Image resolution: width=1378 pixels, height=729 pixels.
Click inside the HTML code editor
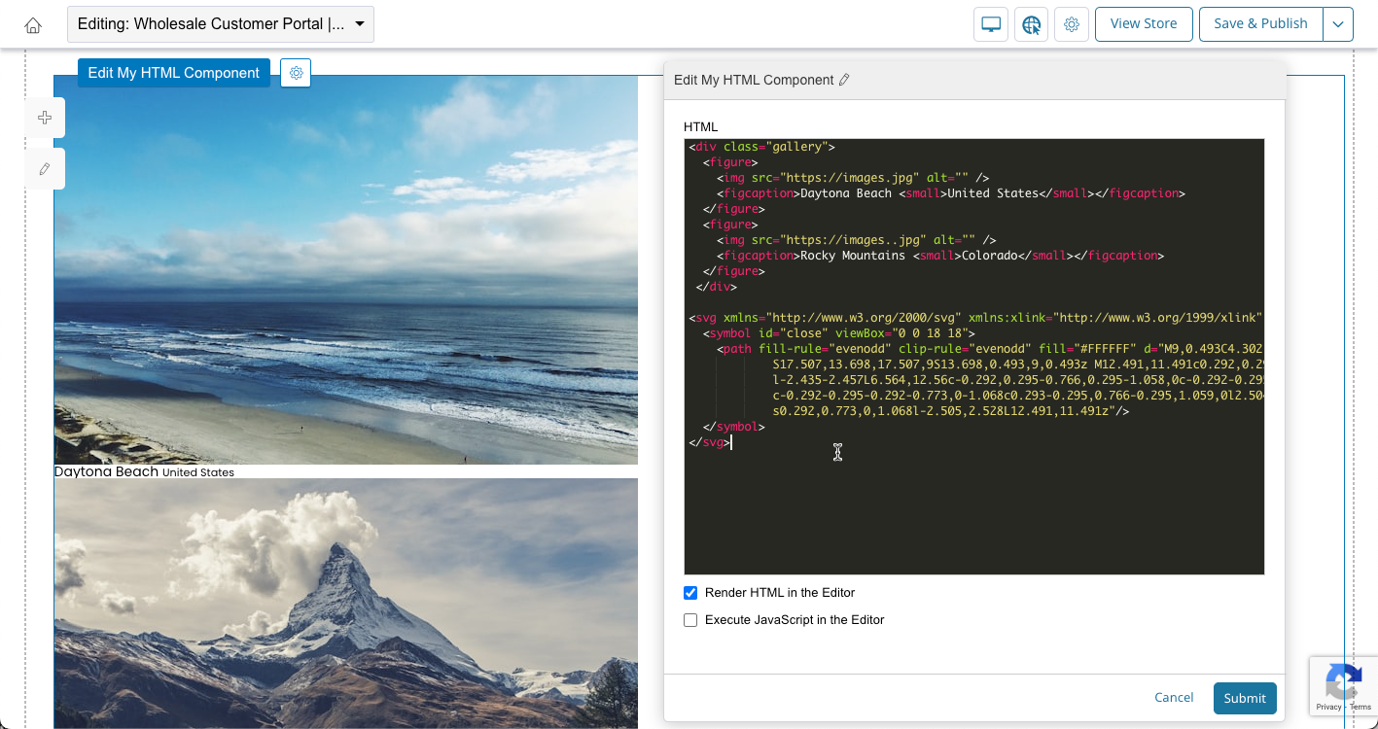click(x=972, y=505)
